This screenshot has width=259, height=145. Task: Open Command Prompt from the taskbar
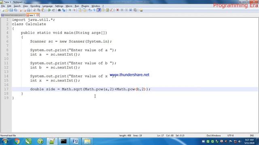[64, 141]
